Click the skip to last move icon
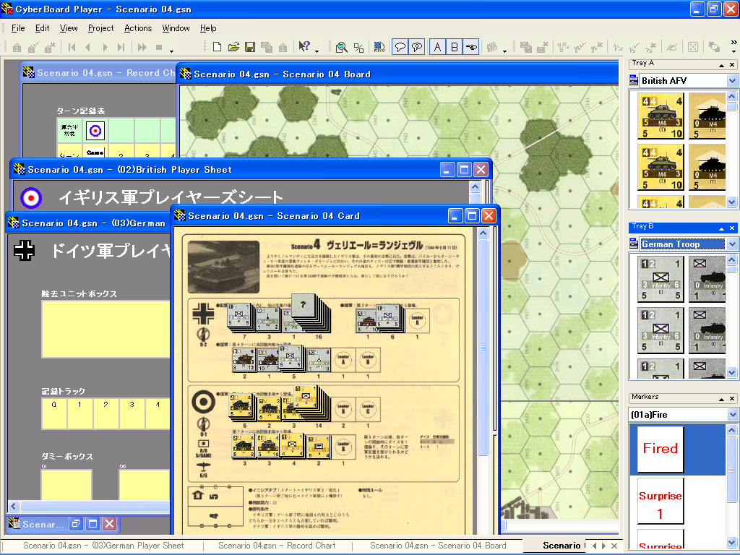 click(x=121, y=47)
